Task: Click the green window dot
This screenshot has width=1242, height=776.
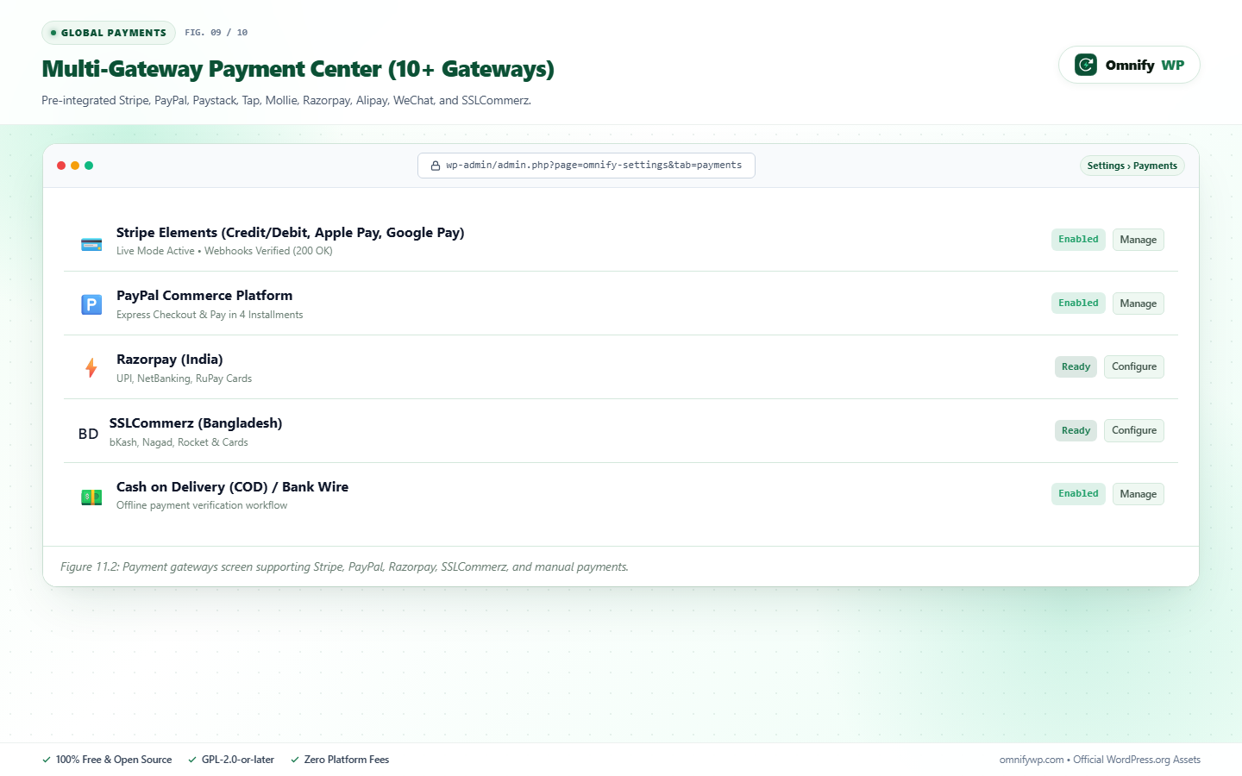Action: click(x=89, y=166)
